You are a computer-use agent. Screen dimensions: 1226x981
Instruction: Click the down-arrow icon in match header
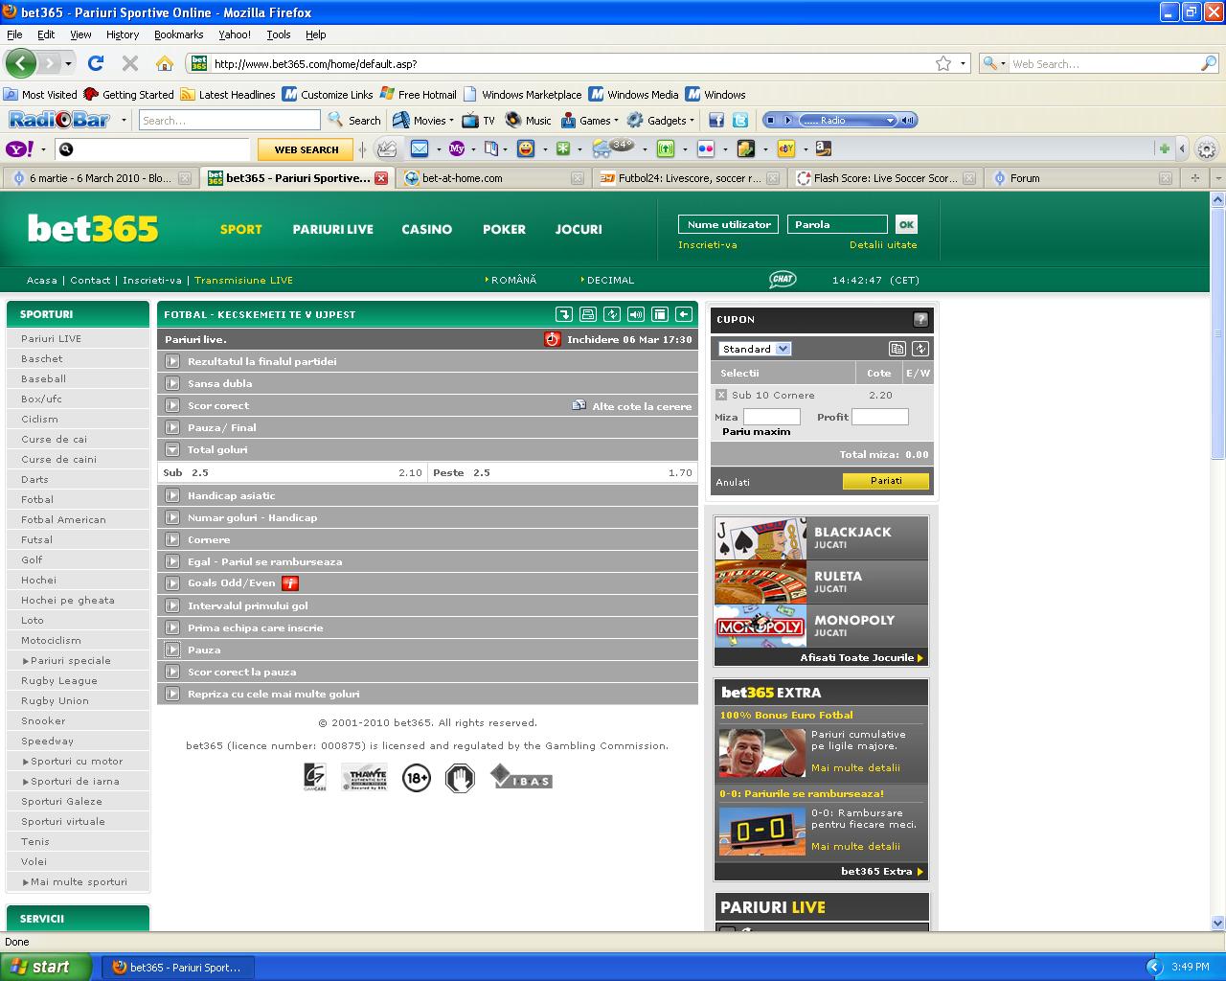[x=563, y=314]
